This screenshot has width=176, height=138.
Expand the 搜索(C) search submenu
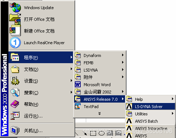(41, 92)
